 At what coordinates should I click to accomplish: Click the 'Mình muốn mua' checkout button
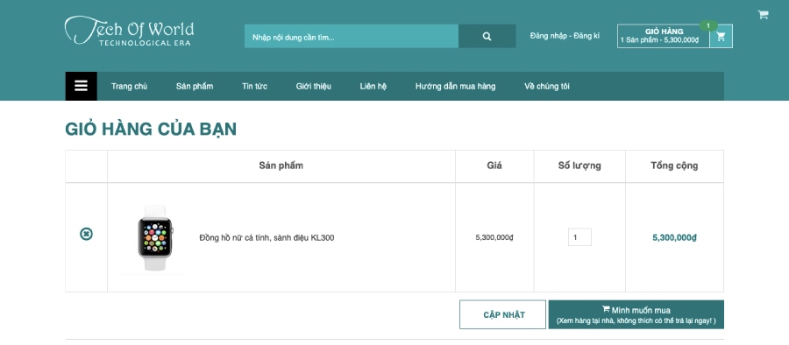tap(636, 315)
